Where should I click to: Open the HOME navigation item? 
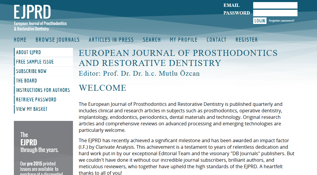pyautogui.click(x=20, y=40)
